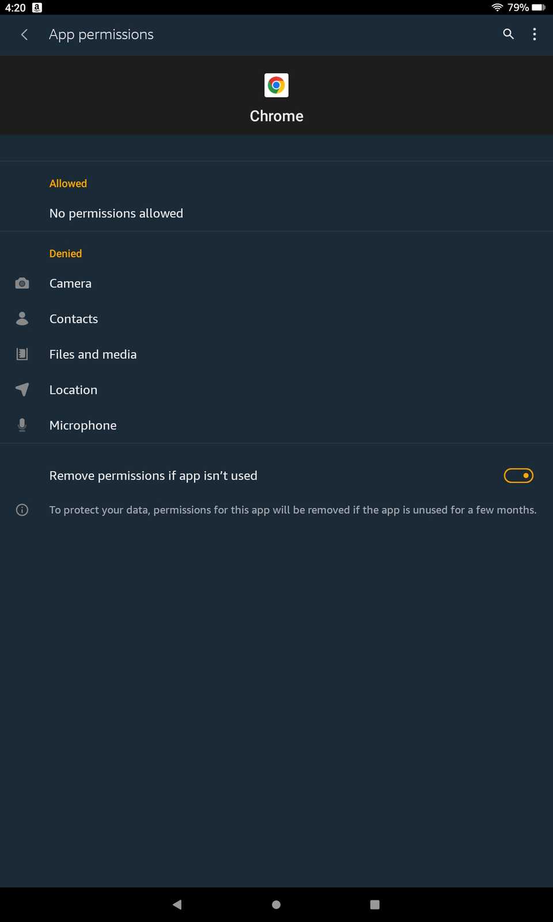Click the location arrow icon

coord(22,390)
